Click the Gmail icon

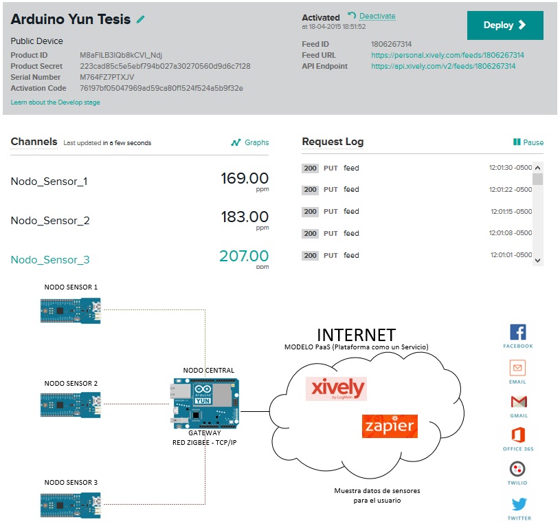pos(519,402)
